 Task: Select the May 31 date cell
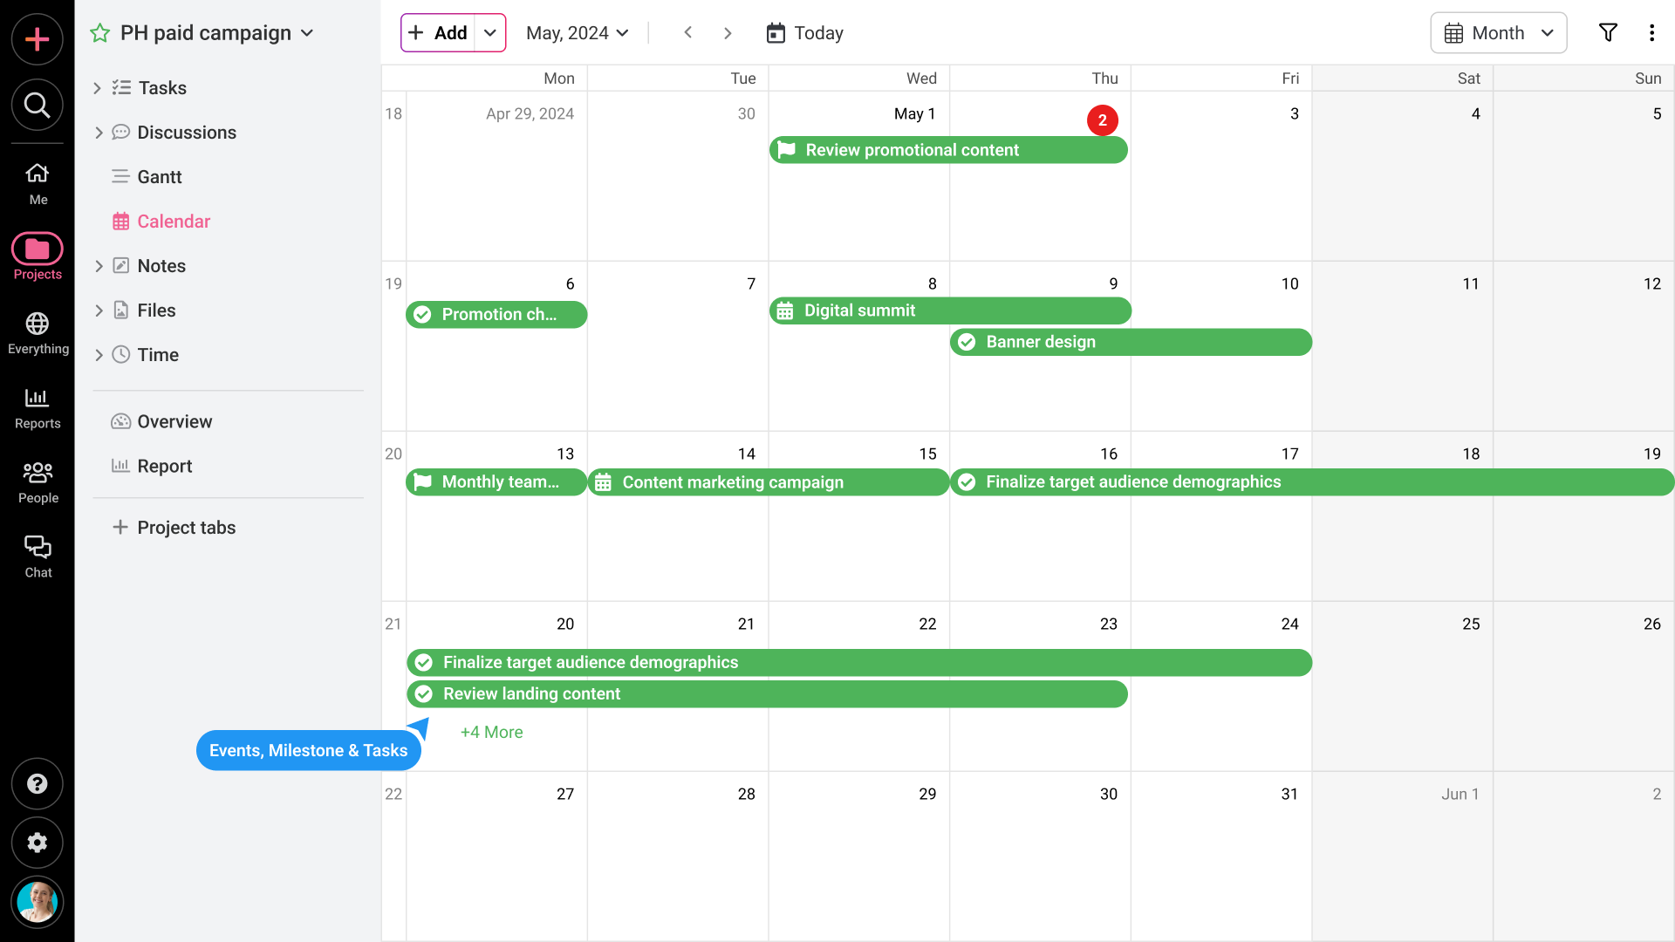tap(1221, 856)
